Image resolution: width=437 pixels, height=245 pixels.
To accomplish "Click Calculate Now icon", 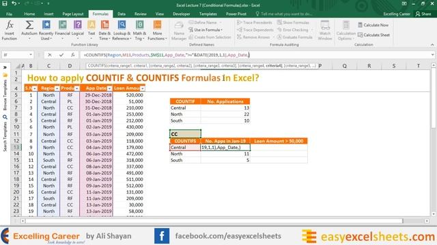I will point(360,25).
